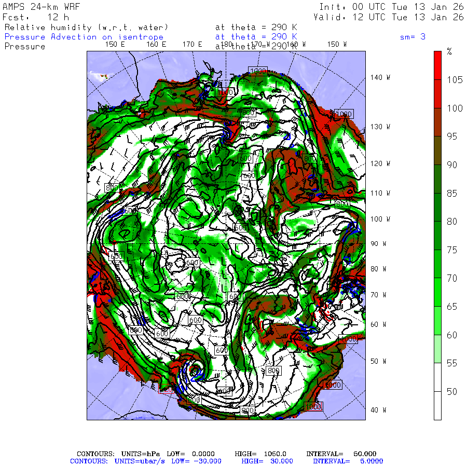Select the white colorbar segment between 50 and 55
This screenshot has width=467, height=467.
[x=437, y=377]
